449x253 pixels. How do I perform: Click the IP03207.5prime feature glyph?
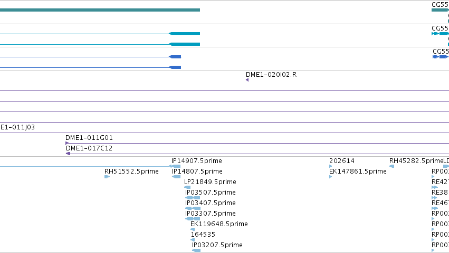(x=196, y=250)
